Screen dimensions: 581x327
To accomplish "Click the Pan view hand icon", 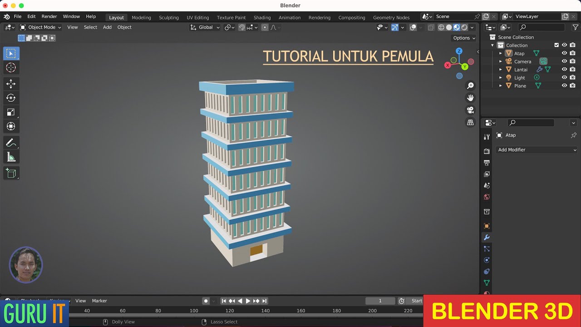I will tap(470, 98).
